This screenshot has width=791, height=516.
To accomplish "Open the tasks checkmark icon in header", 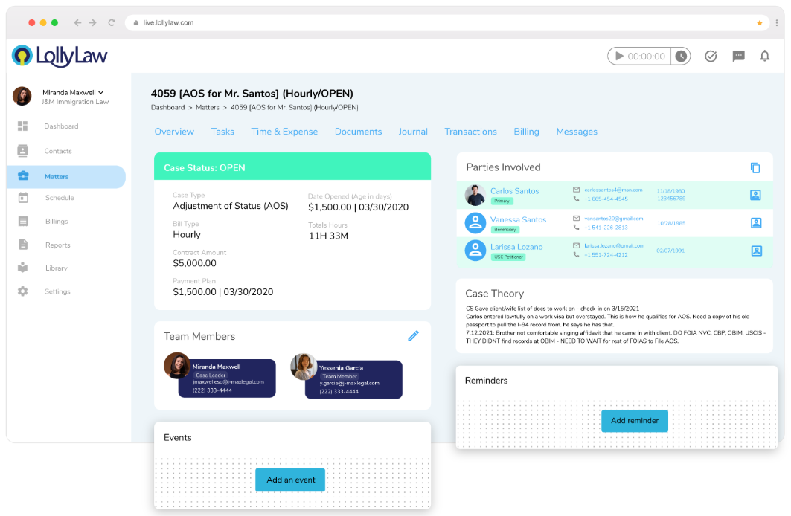I will click(711, 56).
